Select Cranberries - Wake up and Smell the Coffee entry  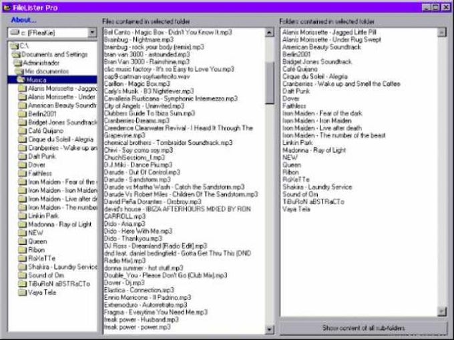(x=341, y=84)
